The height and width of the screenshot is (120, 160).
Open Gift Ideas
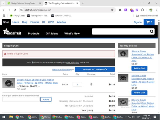pyautogui.click(x=52, y=33)
